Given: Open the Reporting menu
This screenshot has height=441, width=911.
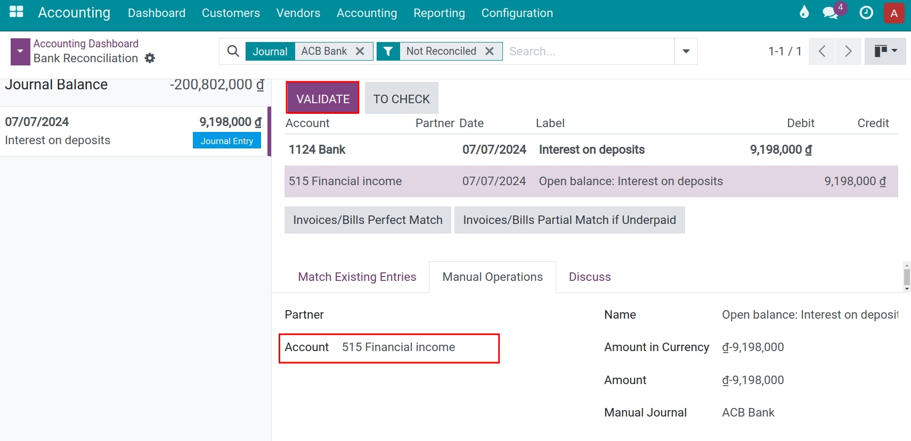Looking at the screenshot, I should click(x=439, y=13).
